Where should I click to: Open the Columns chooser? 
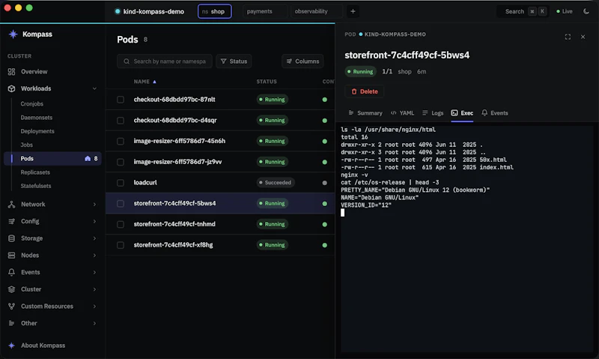(x=302, y=61)
